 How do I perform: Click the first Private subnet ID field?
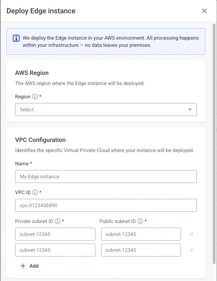(55, 234)
